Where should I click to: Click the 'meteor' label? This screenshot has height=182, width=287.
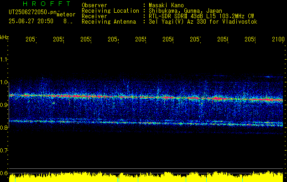click(66, 15)
